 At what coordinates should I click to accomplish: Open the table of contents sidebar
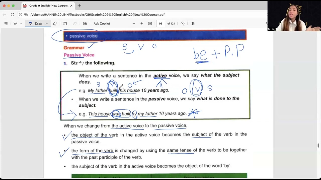[6, 23]
